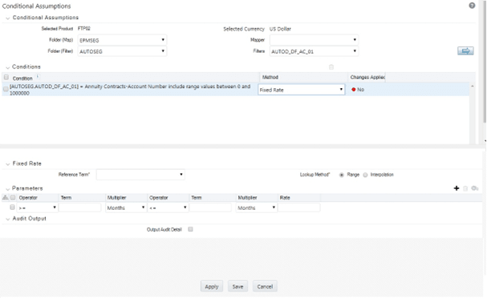Click the Apply button

[x=212, y=287]
